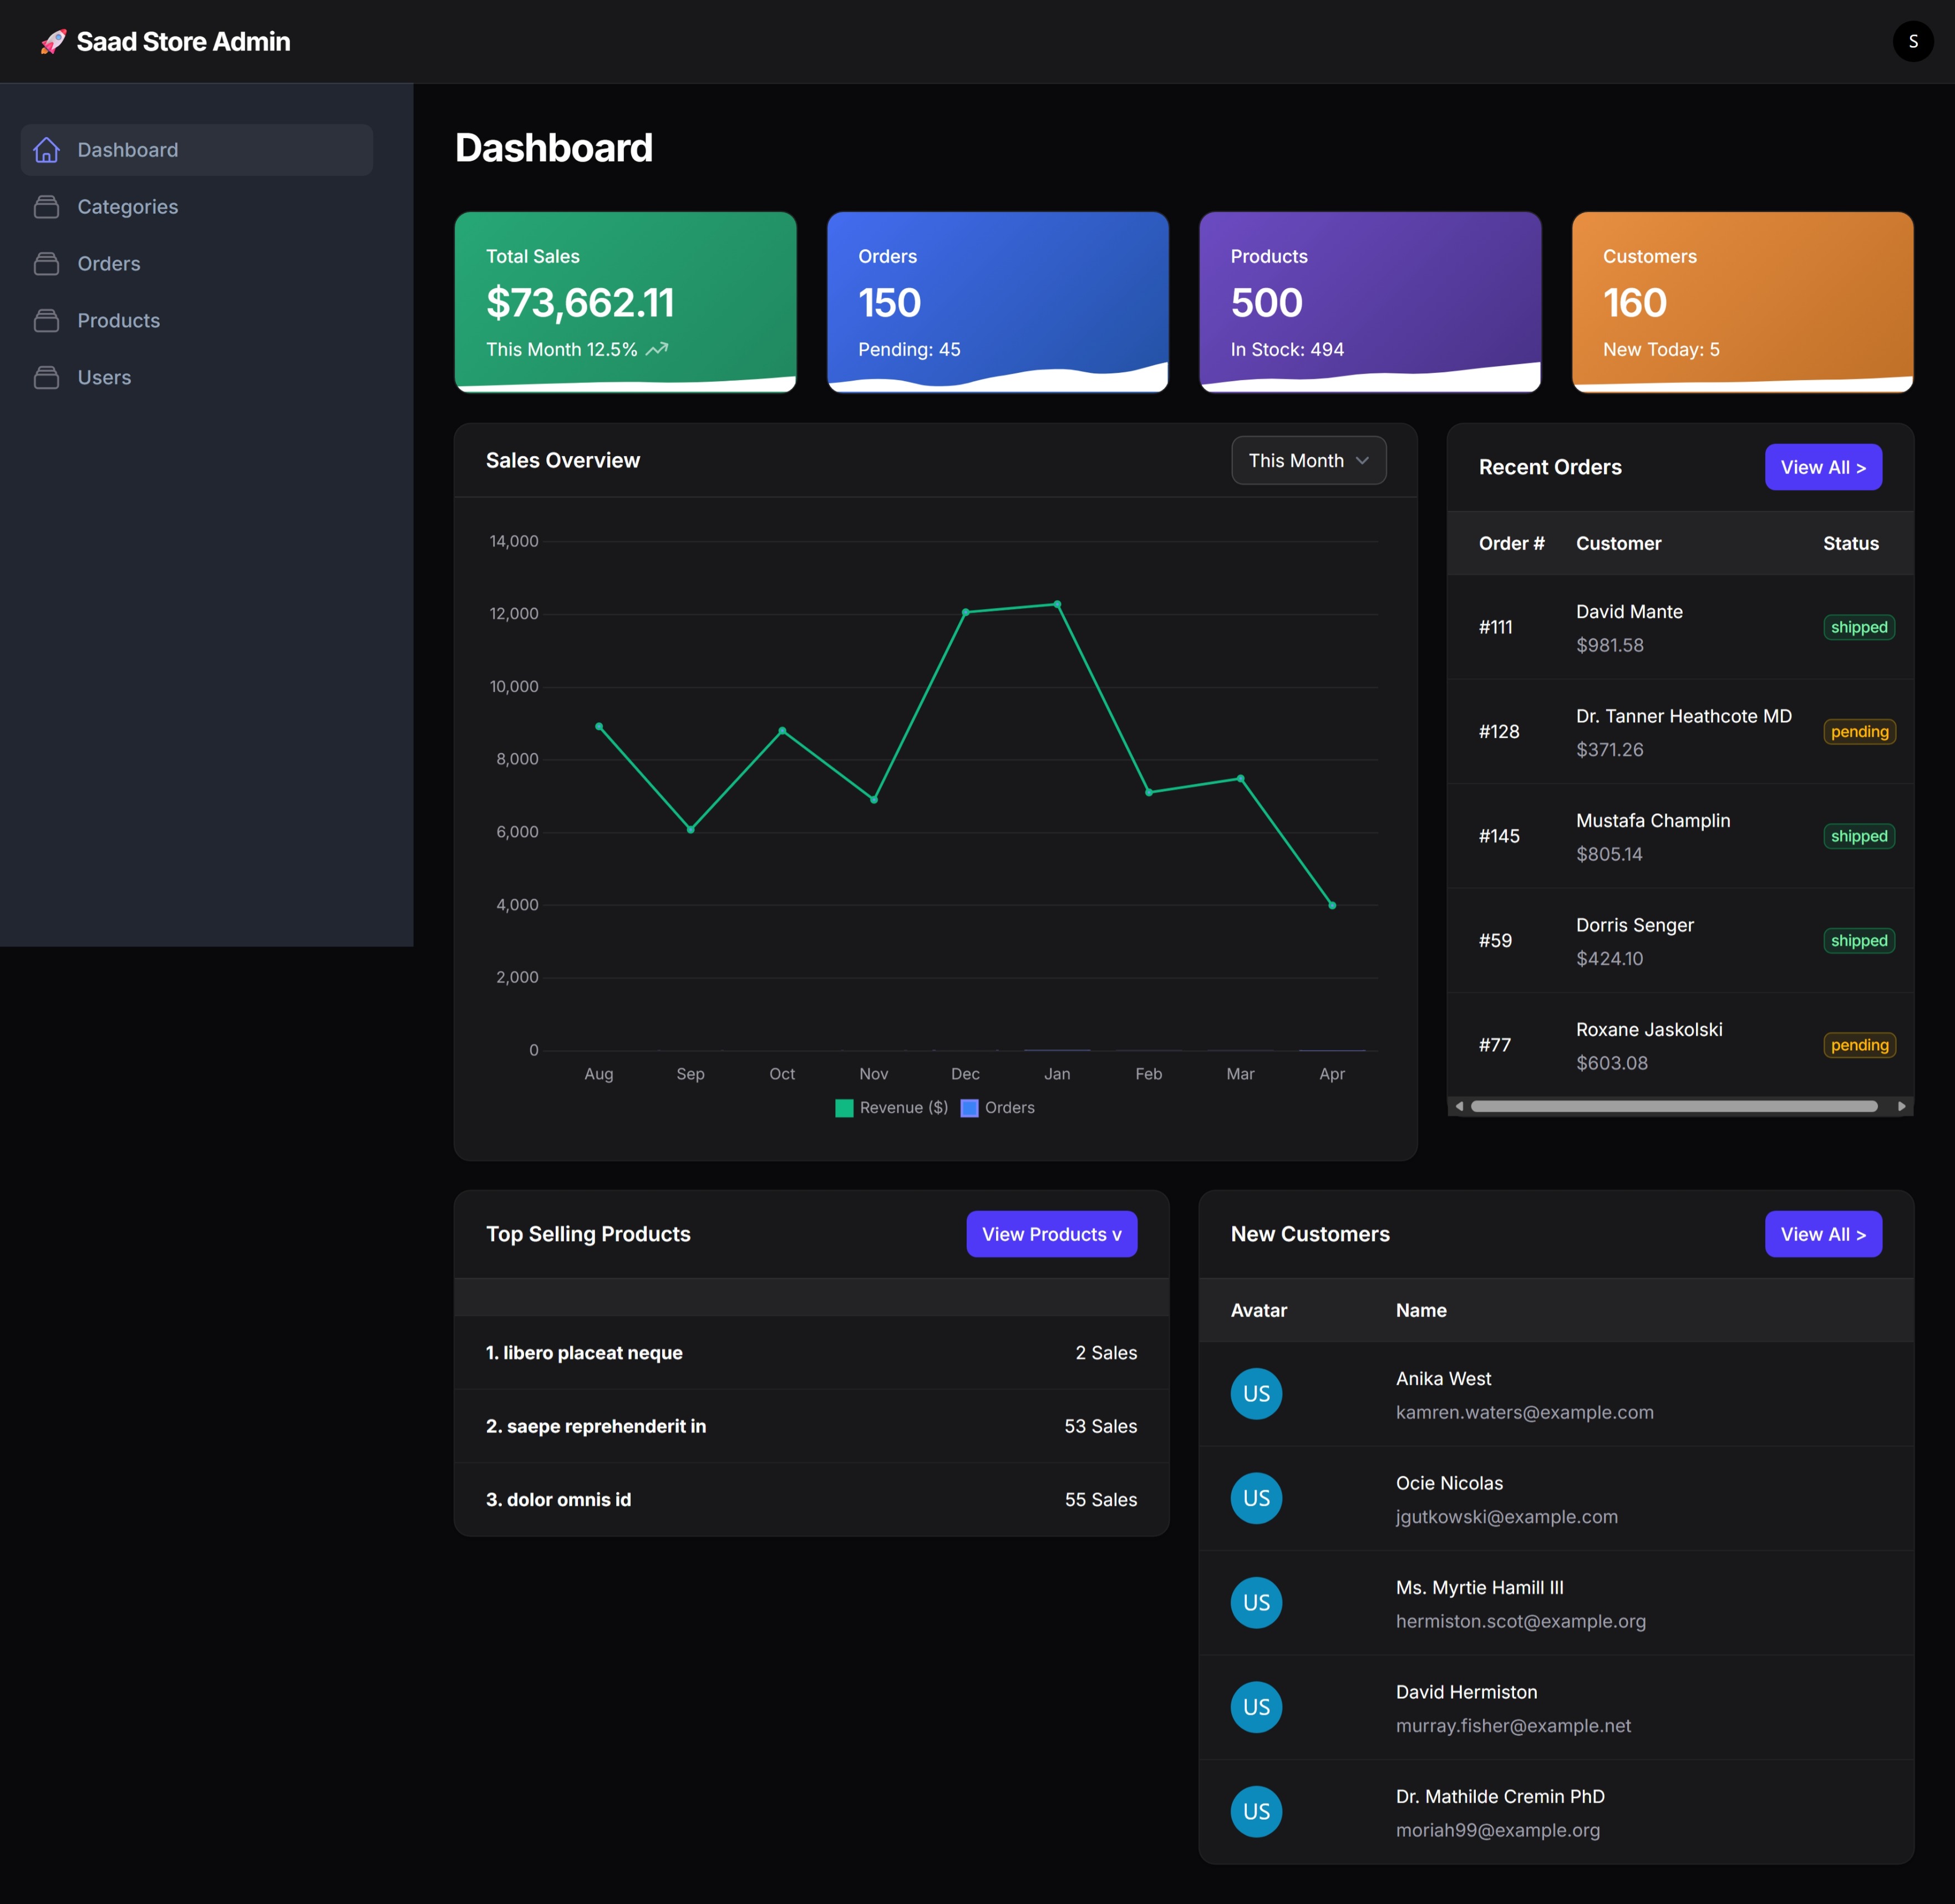Click order #111 row number
Screen dimensions: 1955x1904
(1495, 627)
